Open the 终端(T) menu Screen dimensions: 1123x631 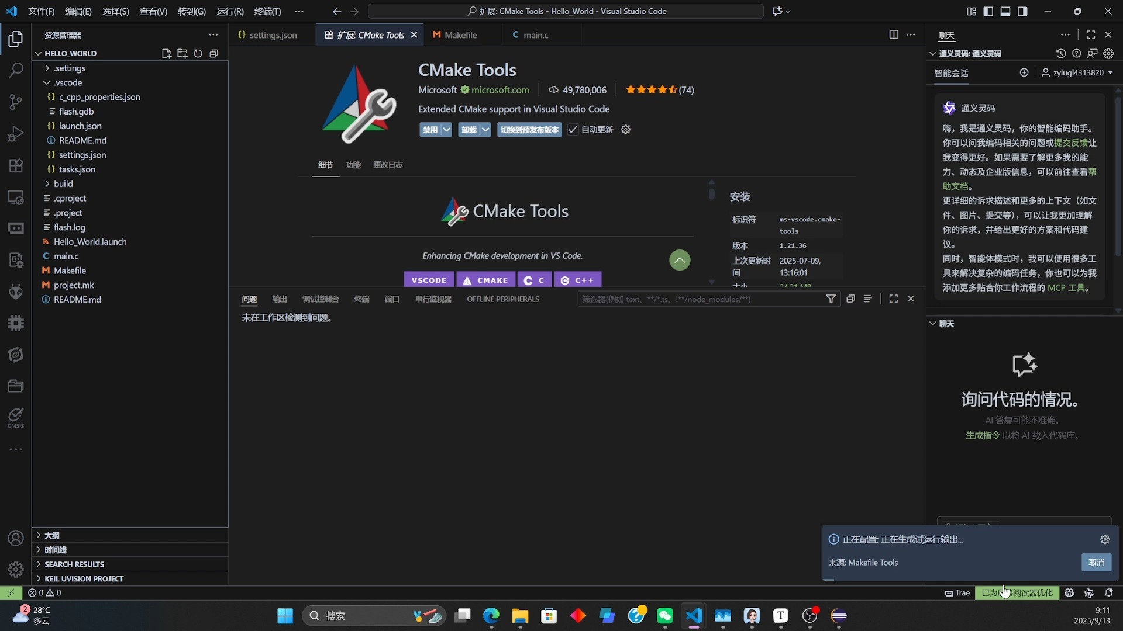coord(267,11)
